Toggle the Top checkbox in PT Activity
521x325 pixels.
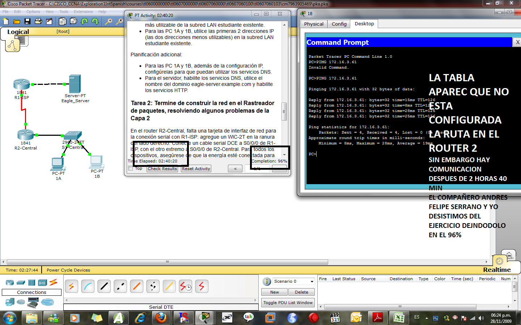131,168
